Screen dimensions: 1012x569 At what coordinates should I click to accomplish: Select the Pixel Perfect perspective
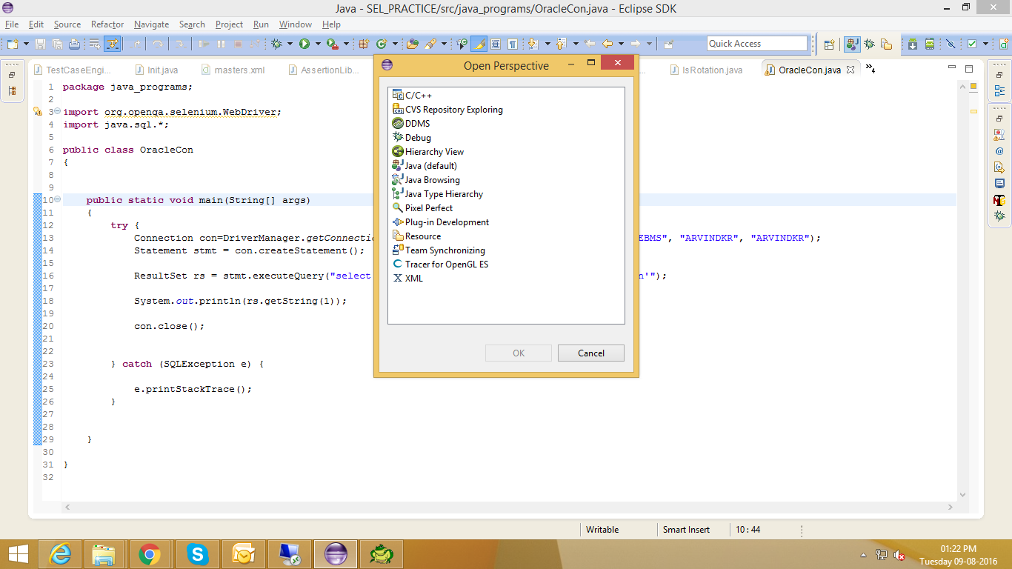(x=422, y=208)
